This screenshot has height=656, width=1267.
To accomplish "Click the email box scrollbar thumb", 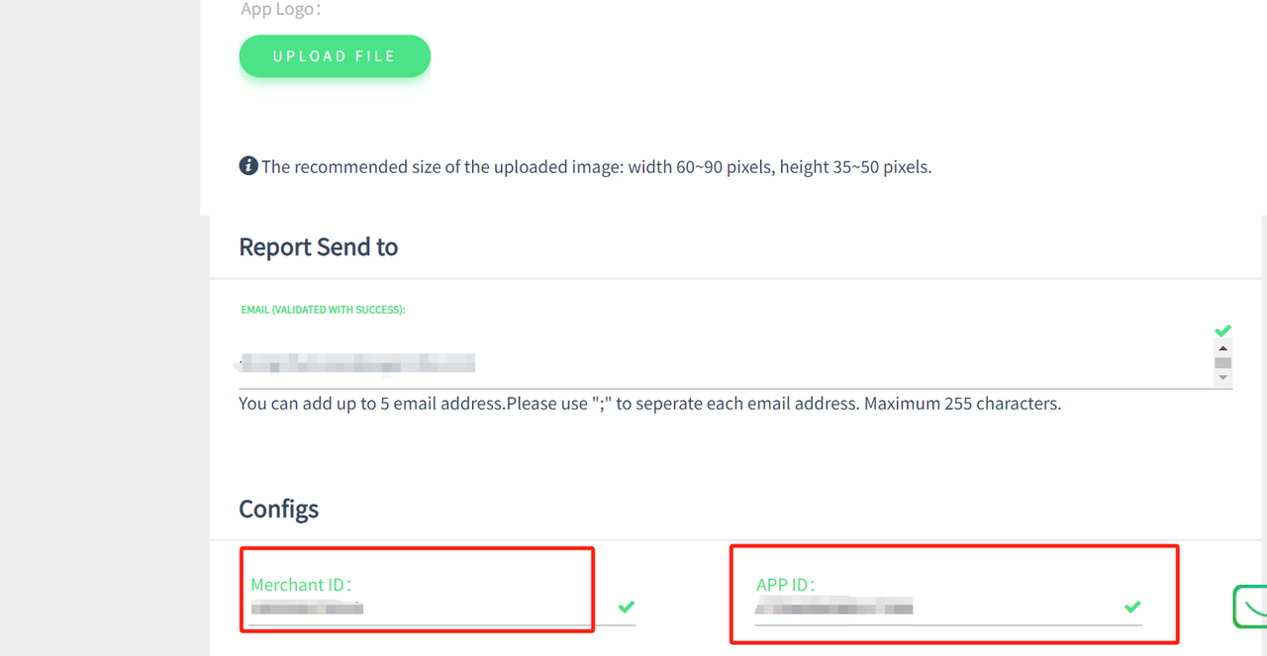I will [1223, 363].
